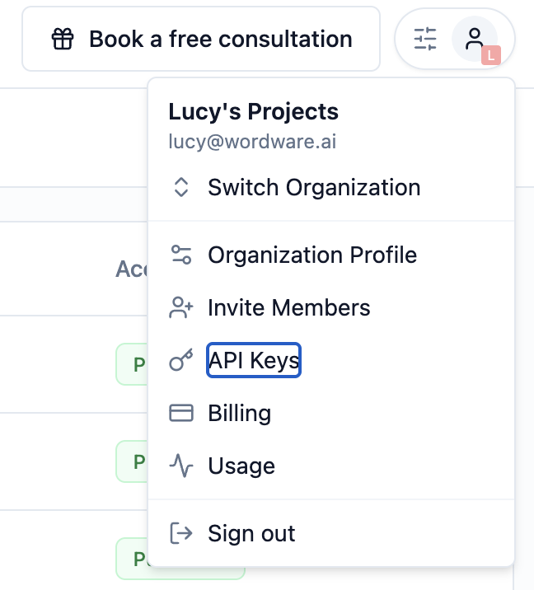The width and height of the screenshot is (534, 590).
Task: Click the lucy@wordware.ai email text
Action: click(x=252, y=141)
